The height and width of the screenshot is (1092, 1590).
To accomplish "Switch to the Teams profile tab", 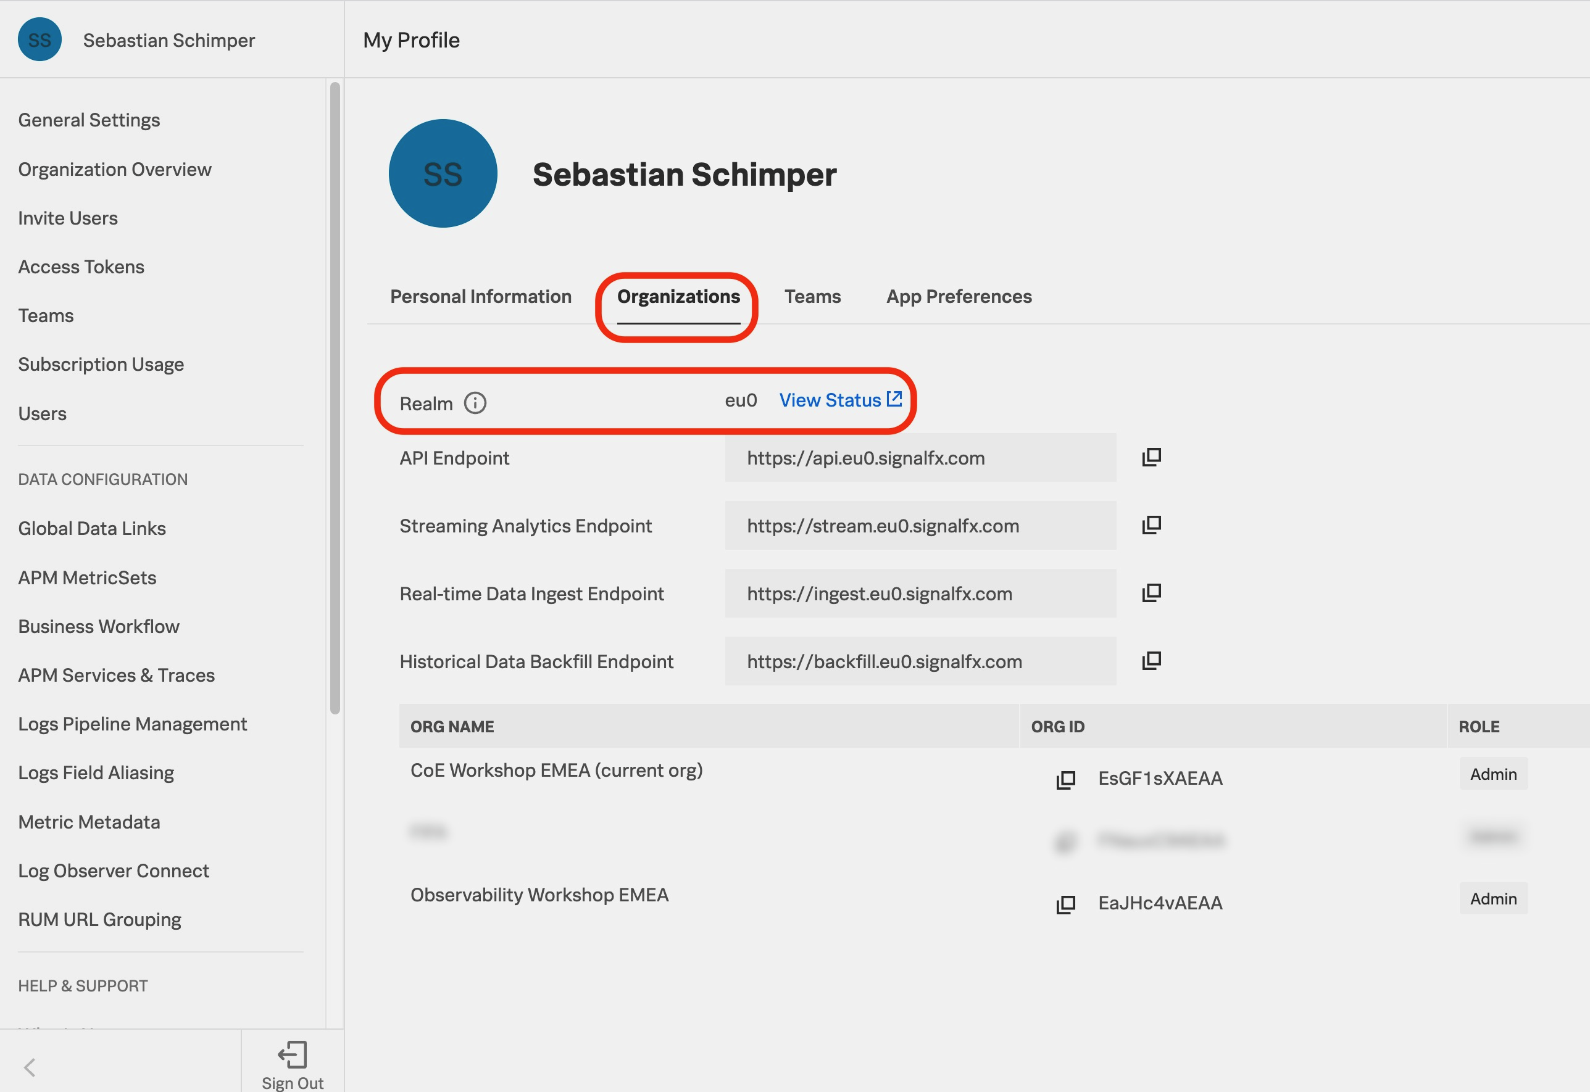I will 812,296.
